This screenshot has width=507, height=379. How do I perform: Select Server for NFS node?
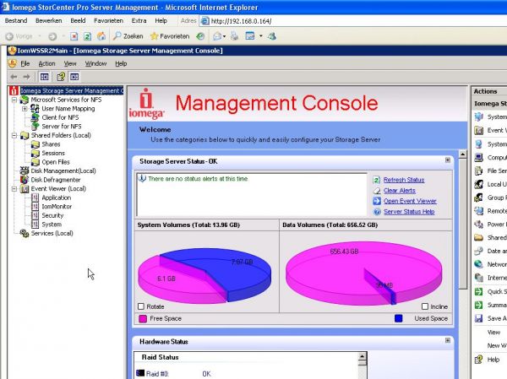tap(62, 127)
